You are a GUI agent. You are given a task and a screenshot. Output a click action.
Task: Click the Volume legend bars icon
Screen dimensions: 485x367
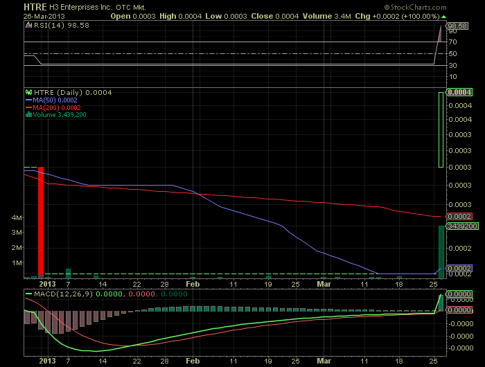coord(29,115)
